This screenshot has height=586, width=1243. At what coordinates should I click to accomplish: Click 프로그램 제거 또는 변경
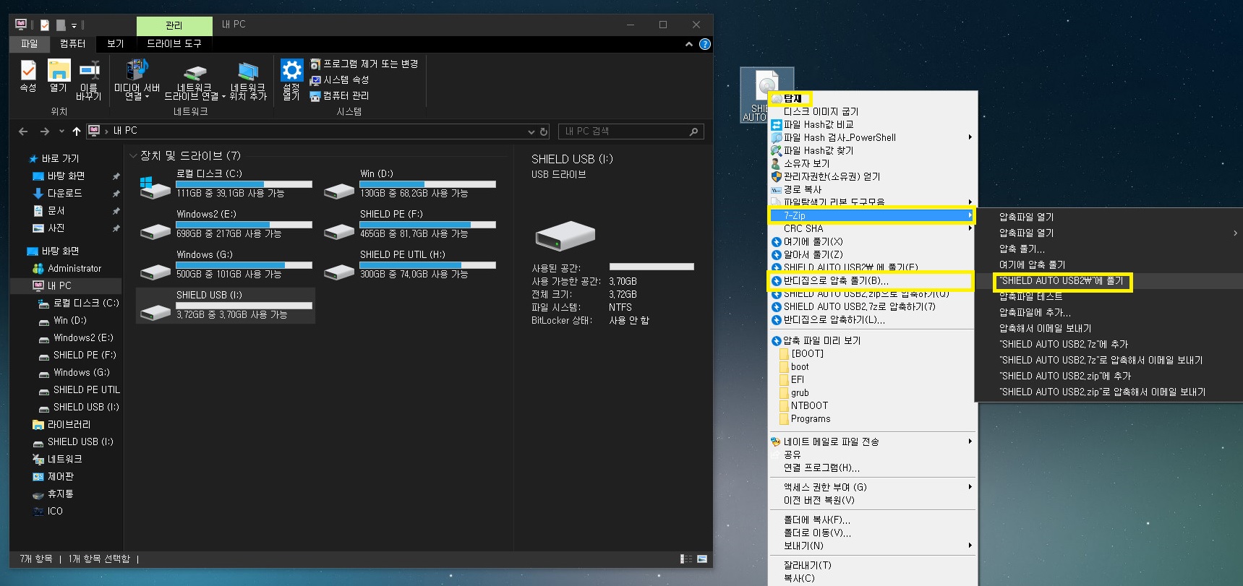pos(364,64)
